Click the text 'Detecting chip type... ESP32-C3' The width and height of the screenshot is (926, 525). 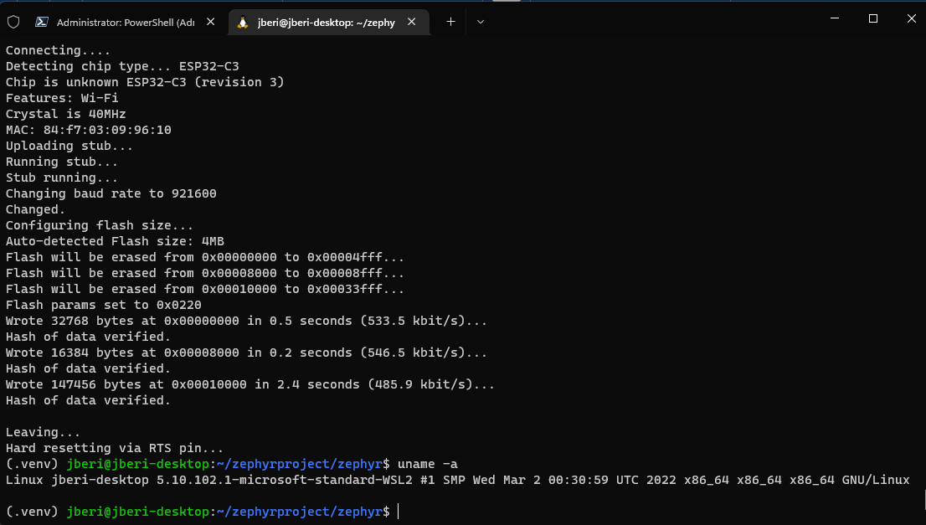point(122,66)
